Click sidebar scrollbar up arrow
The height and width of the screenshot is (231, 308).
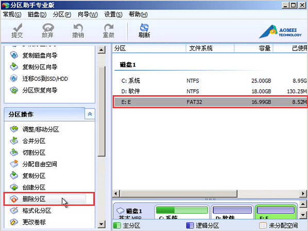click(101, 50)
